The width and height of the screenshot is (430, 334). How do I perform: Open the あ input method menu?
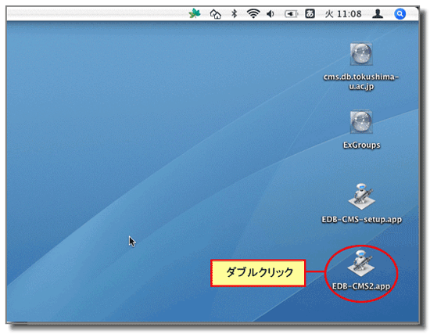coord(310,13)
